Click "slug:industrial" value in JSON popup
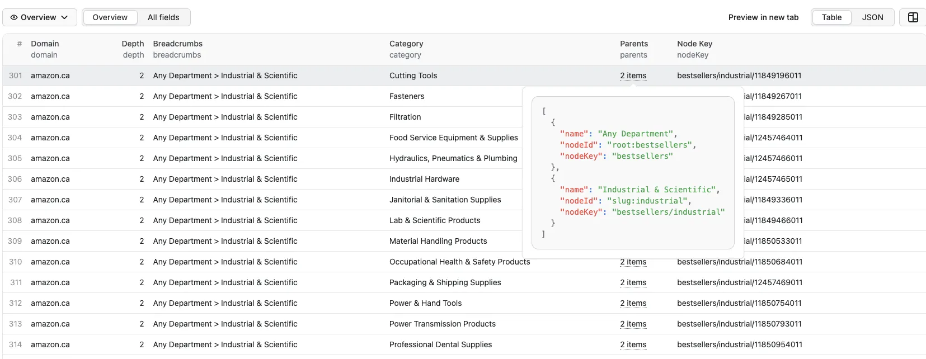This screenshot has height=359, width=926. click(x=647, y=201)
